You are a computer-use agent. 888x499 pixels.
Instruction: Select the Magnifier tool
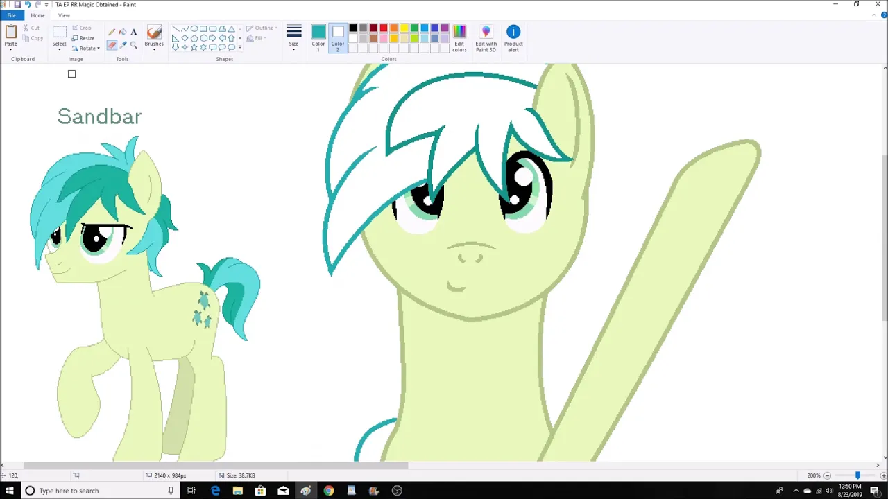point(134,44)
